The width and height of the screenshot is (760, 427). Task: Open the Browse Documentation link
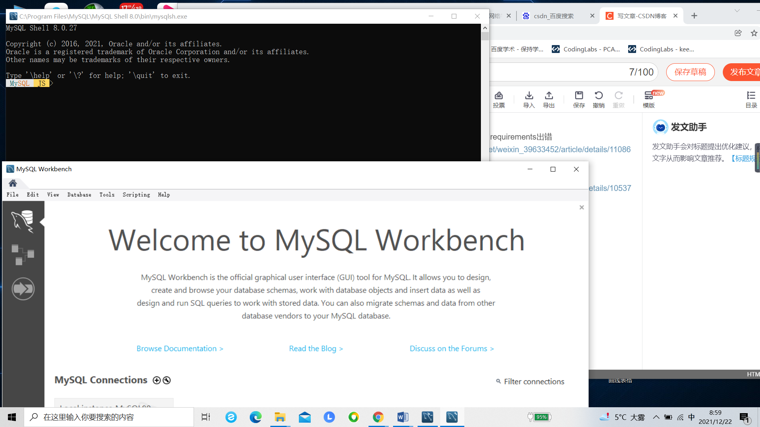(x=180, y=348)
